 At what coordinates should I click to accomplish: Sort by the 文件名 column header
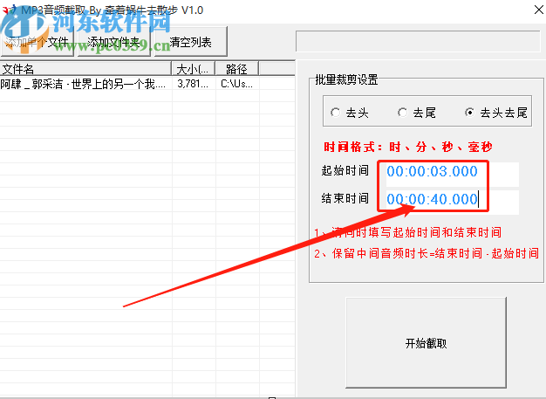pyautogui.click(x=85, y=69)
